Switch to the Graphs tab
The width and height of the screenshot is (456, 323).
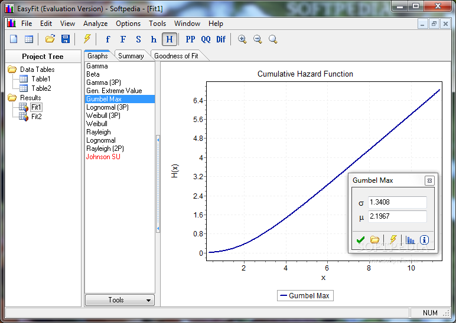pyautogui.click(x=97, y=56)
